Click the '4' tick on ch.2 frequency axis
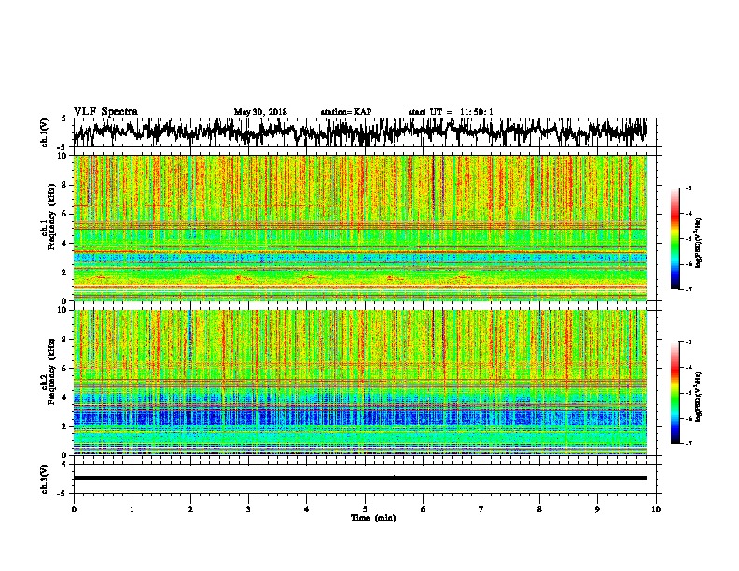739x571 pixels. click(x=64, y=397)
